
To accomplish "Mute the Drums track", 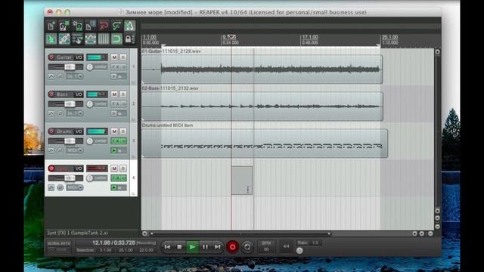I will coord(114,131).
